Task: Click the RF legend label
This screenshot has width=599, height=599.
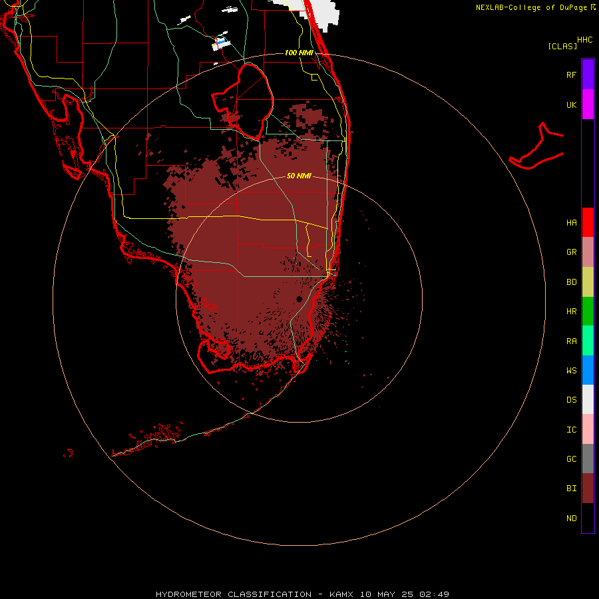Action: tap(571, 75)
